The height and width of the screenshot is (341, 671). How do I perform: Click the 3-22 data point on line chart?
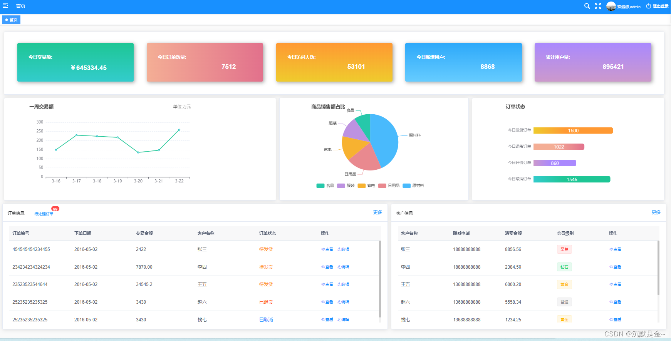coord(179,130)
